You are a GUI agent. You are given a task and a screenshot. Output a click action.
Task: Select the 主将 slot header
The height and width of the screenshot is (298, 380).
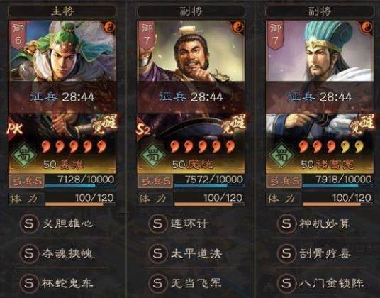62,11
